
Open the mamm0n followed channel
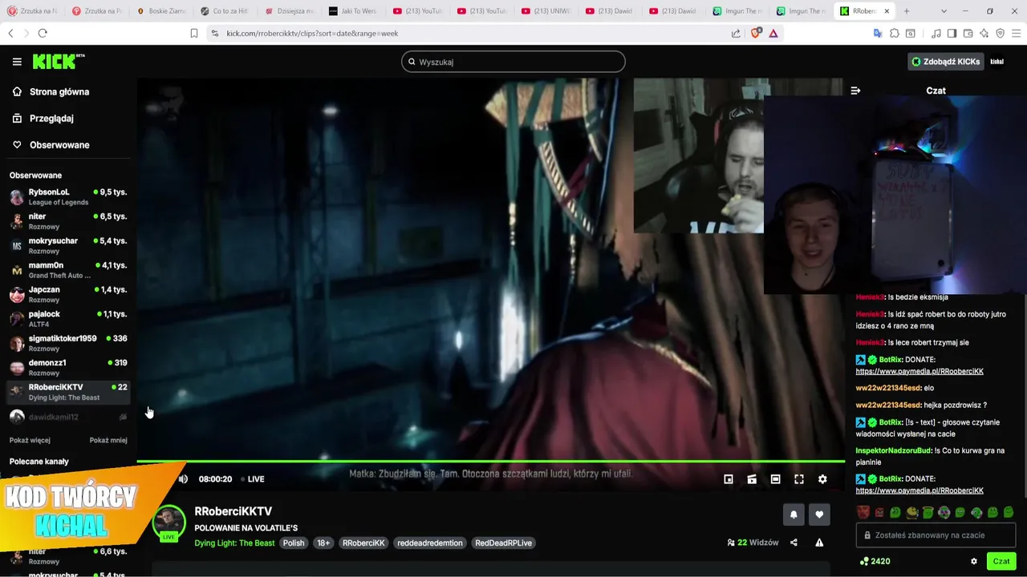click(68, 270)
